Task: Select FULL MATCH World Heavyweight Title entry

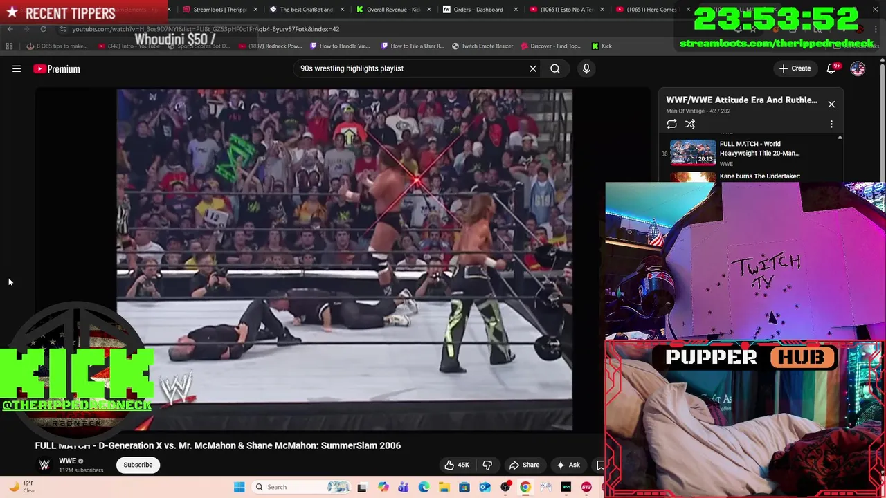Action: click(x=759, y=149)
